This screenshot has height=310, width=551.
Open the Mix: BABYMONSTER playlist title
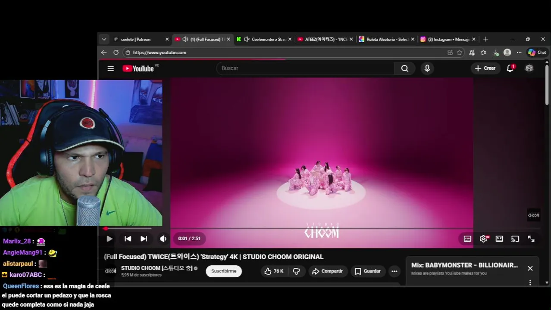click(464, 265)
